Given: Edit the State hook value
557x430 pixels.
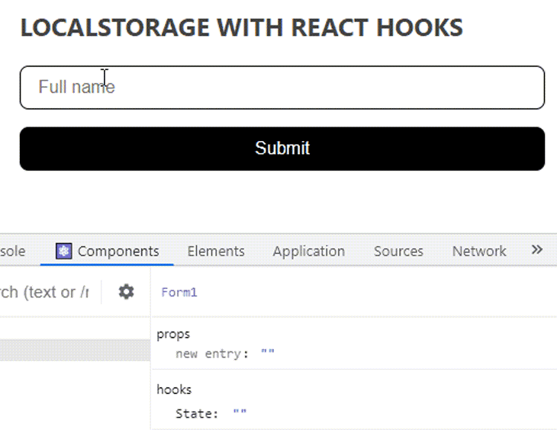Looking at the screenshot, I should point(240,413).
